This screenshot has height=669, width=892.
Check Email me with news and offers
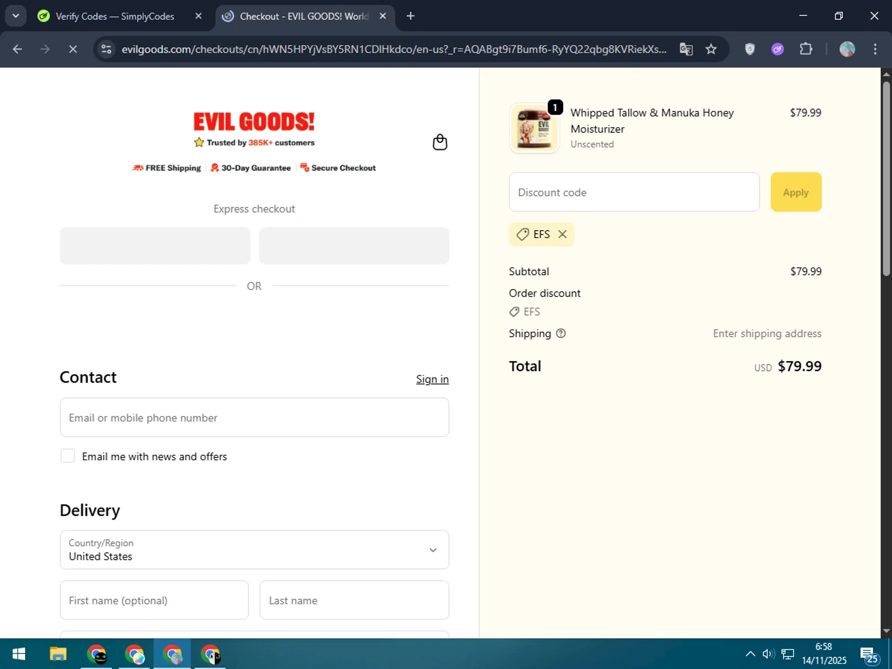click(x=68, y=456)
